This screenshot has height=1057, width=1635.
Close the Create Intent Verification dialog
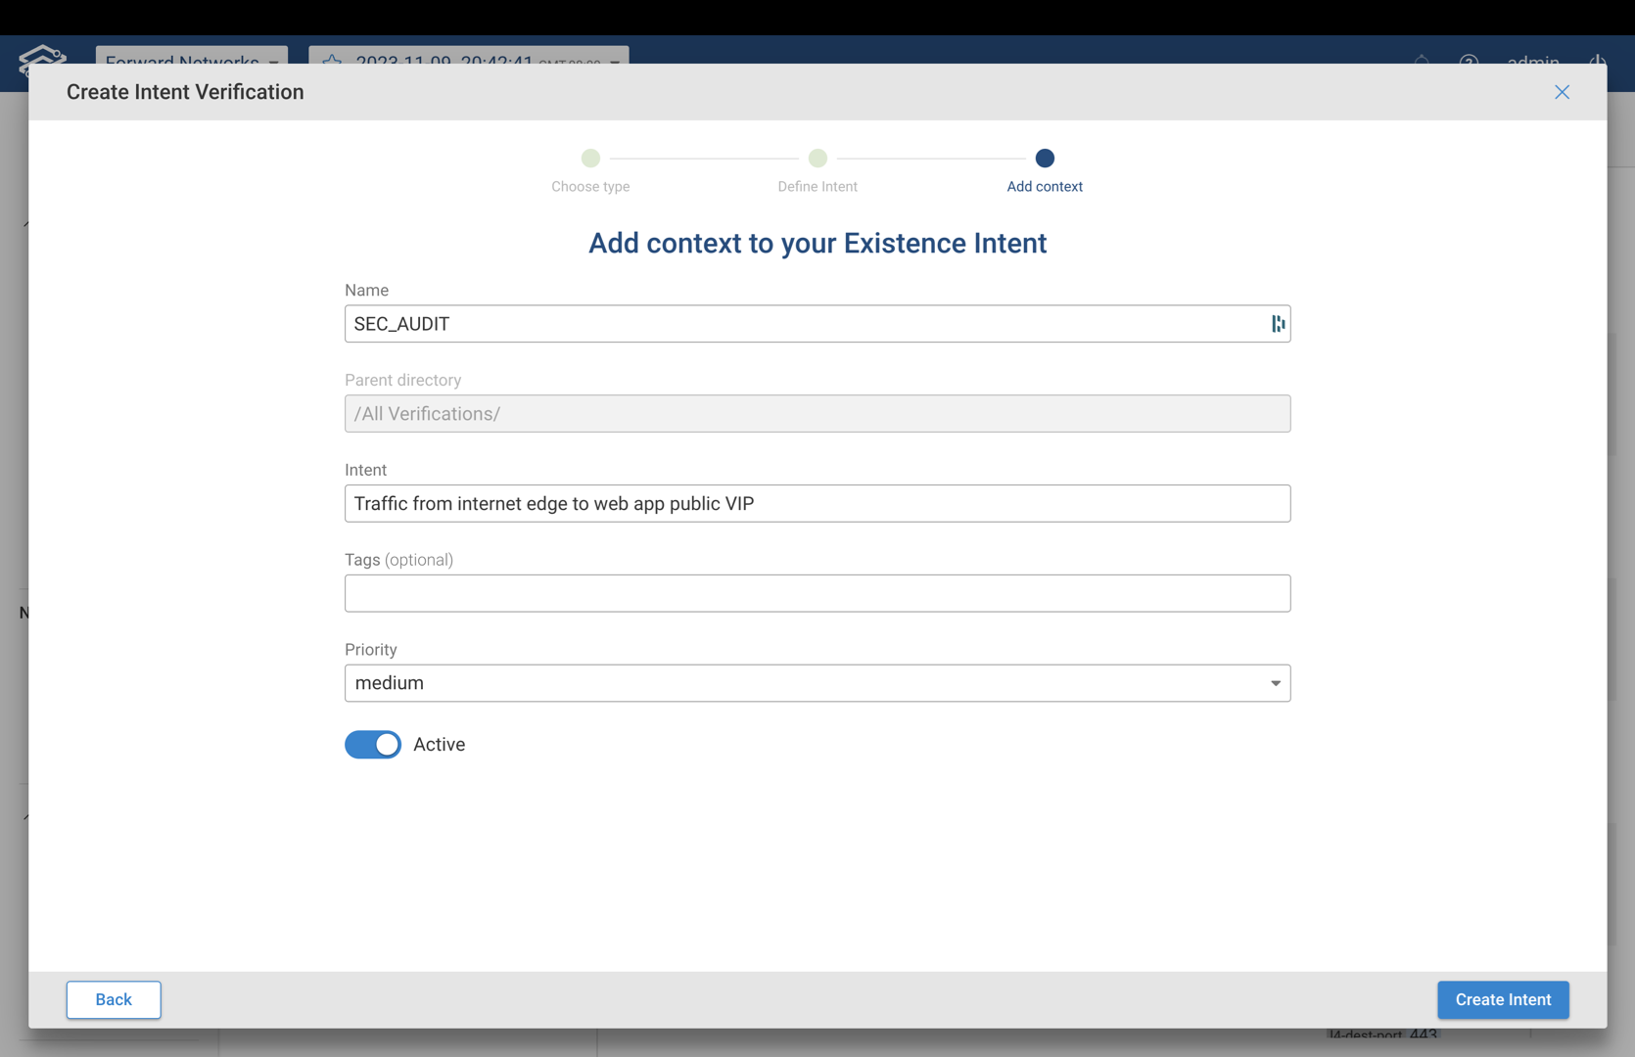pos(1562,92)
